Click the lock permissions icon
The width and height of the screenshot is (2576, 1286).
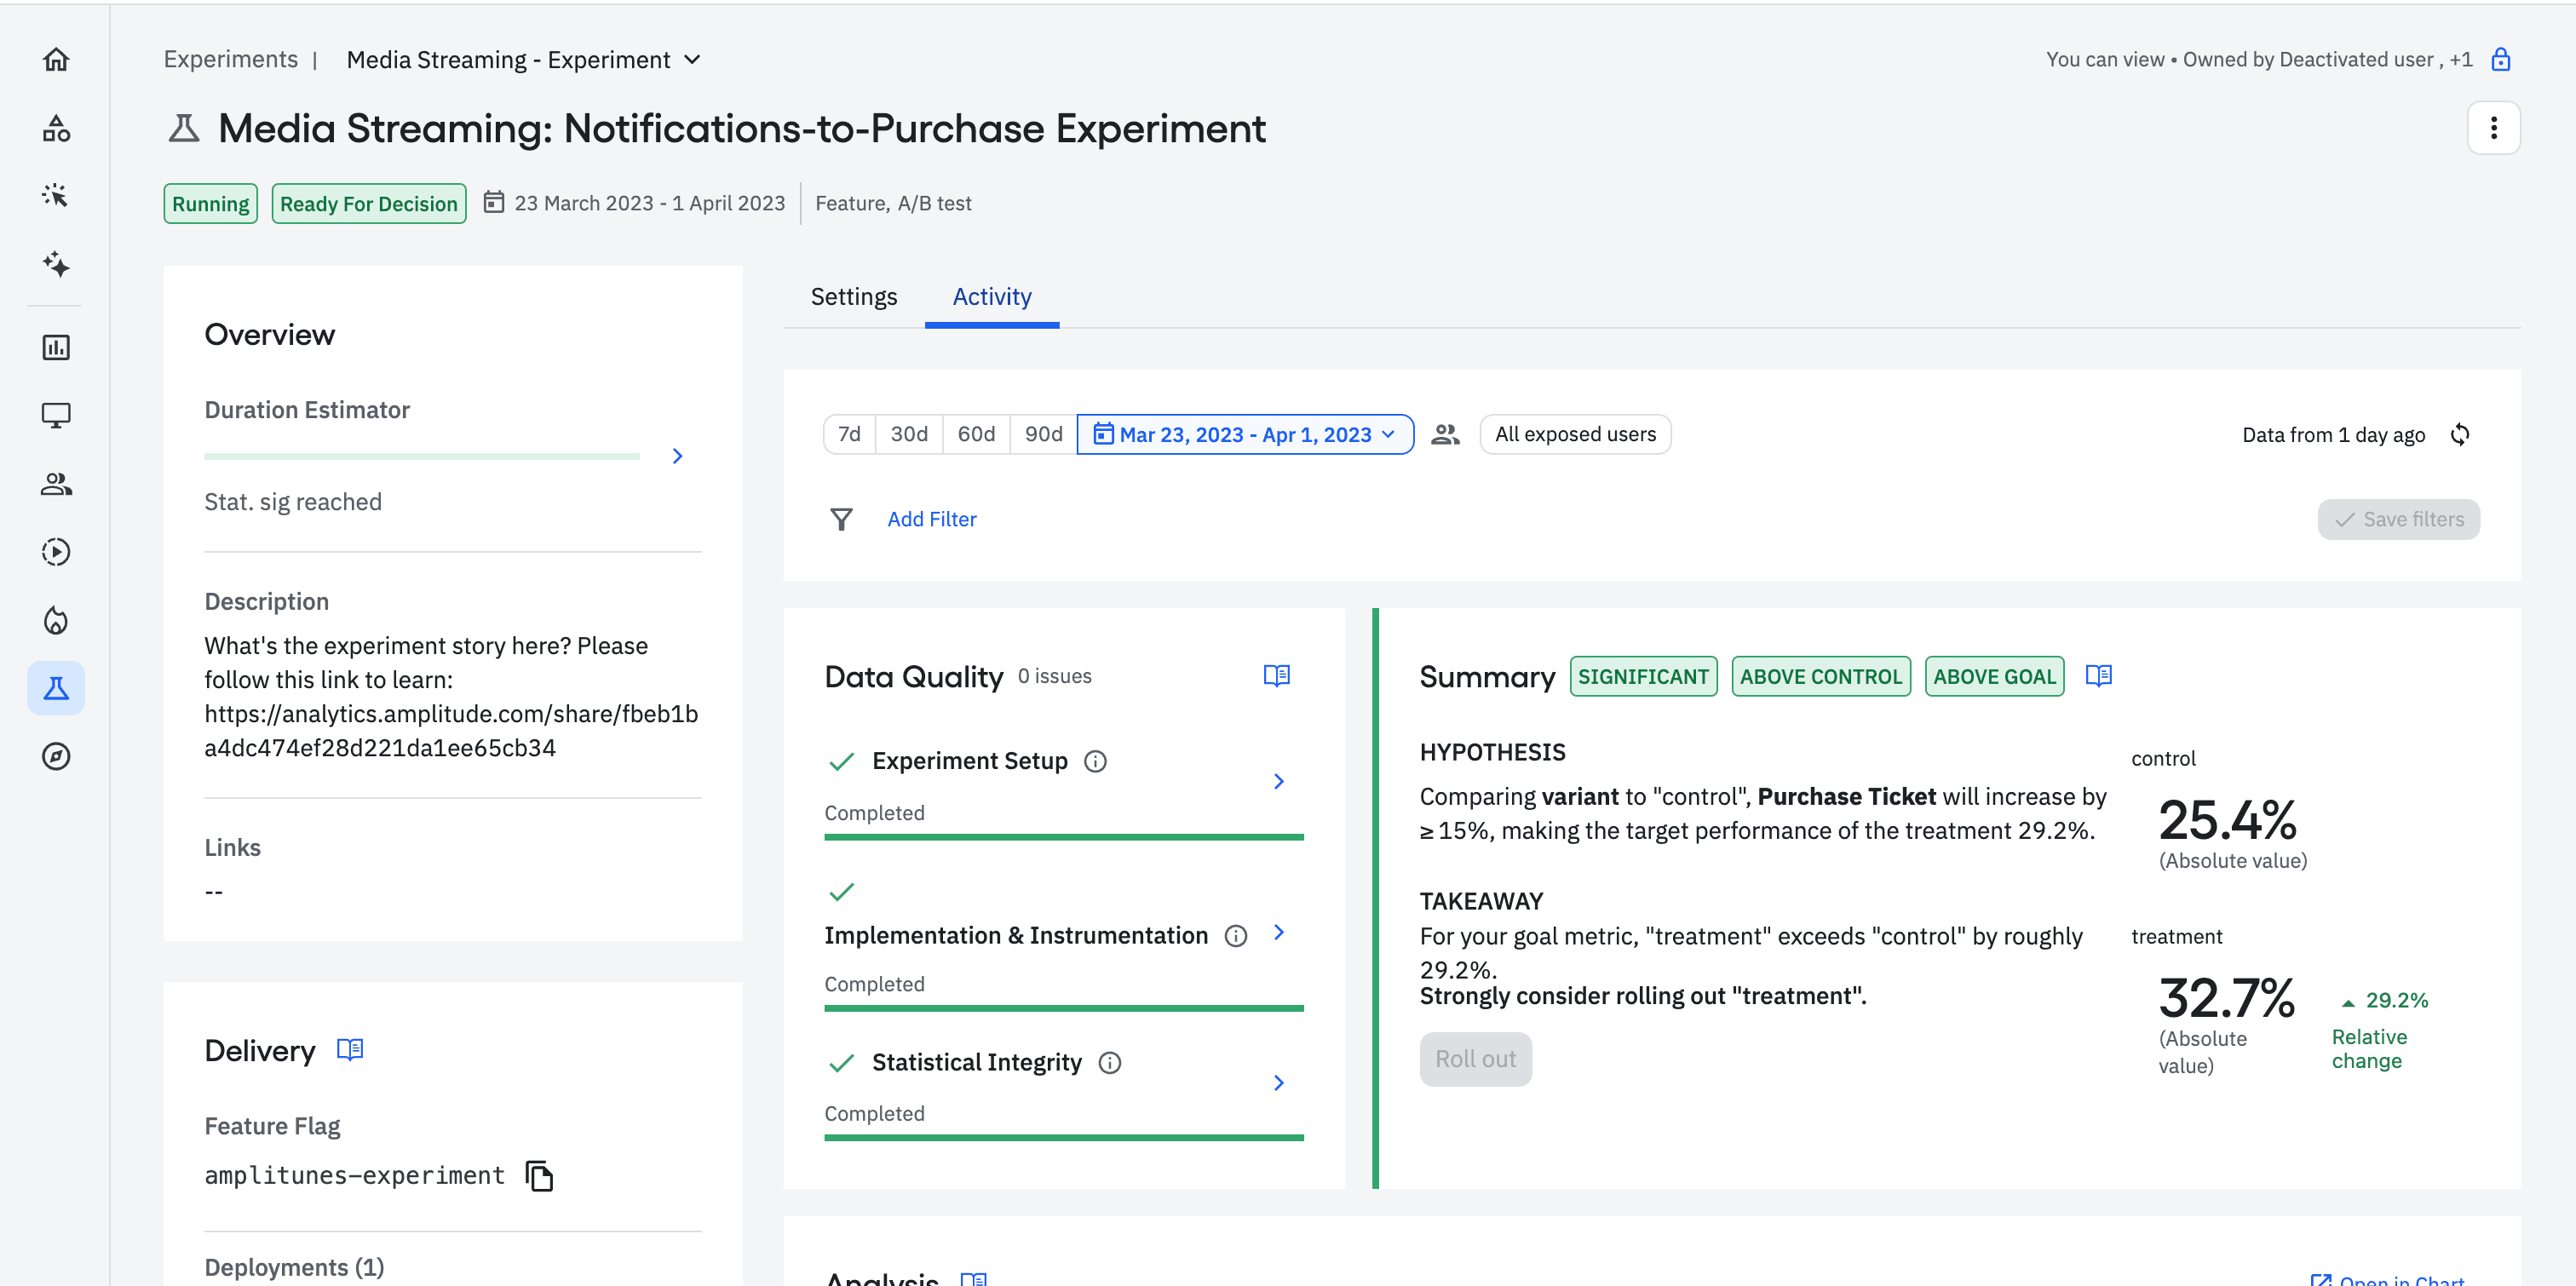coord(2501,60)
